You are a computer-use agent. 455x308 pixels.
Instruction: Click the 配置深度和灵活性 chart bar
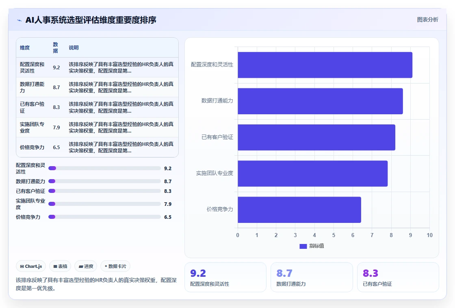(325, 65)
